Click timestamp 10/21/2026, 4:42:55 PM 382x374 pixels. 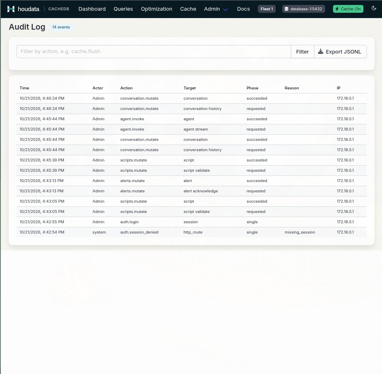[x=42, y=222]
